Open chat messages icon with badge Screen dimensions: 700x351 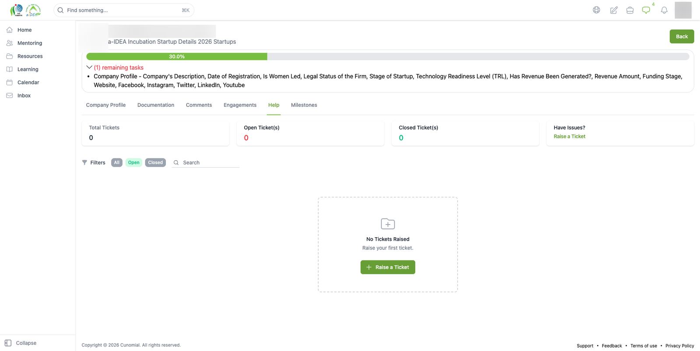pos(646,10)
